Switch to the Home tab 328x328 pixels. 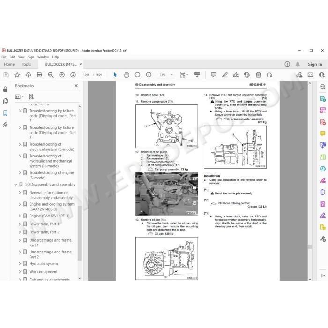(9, 64)
